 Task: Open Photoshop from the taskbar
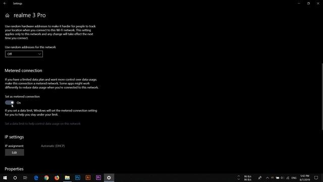point(78,177)
